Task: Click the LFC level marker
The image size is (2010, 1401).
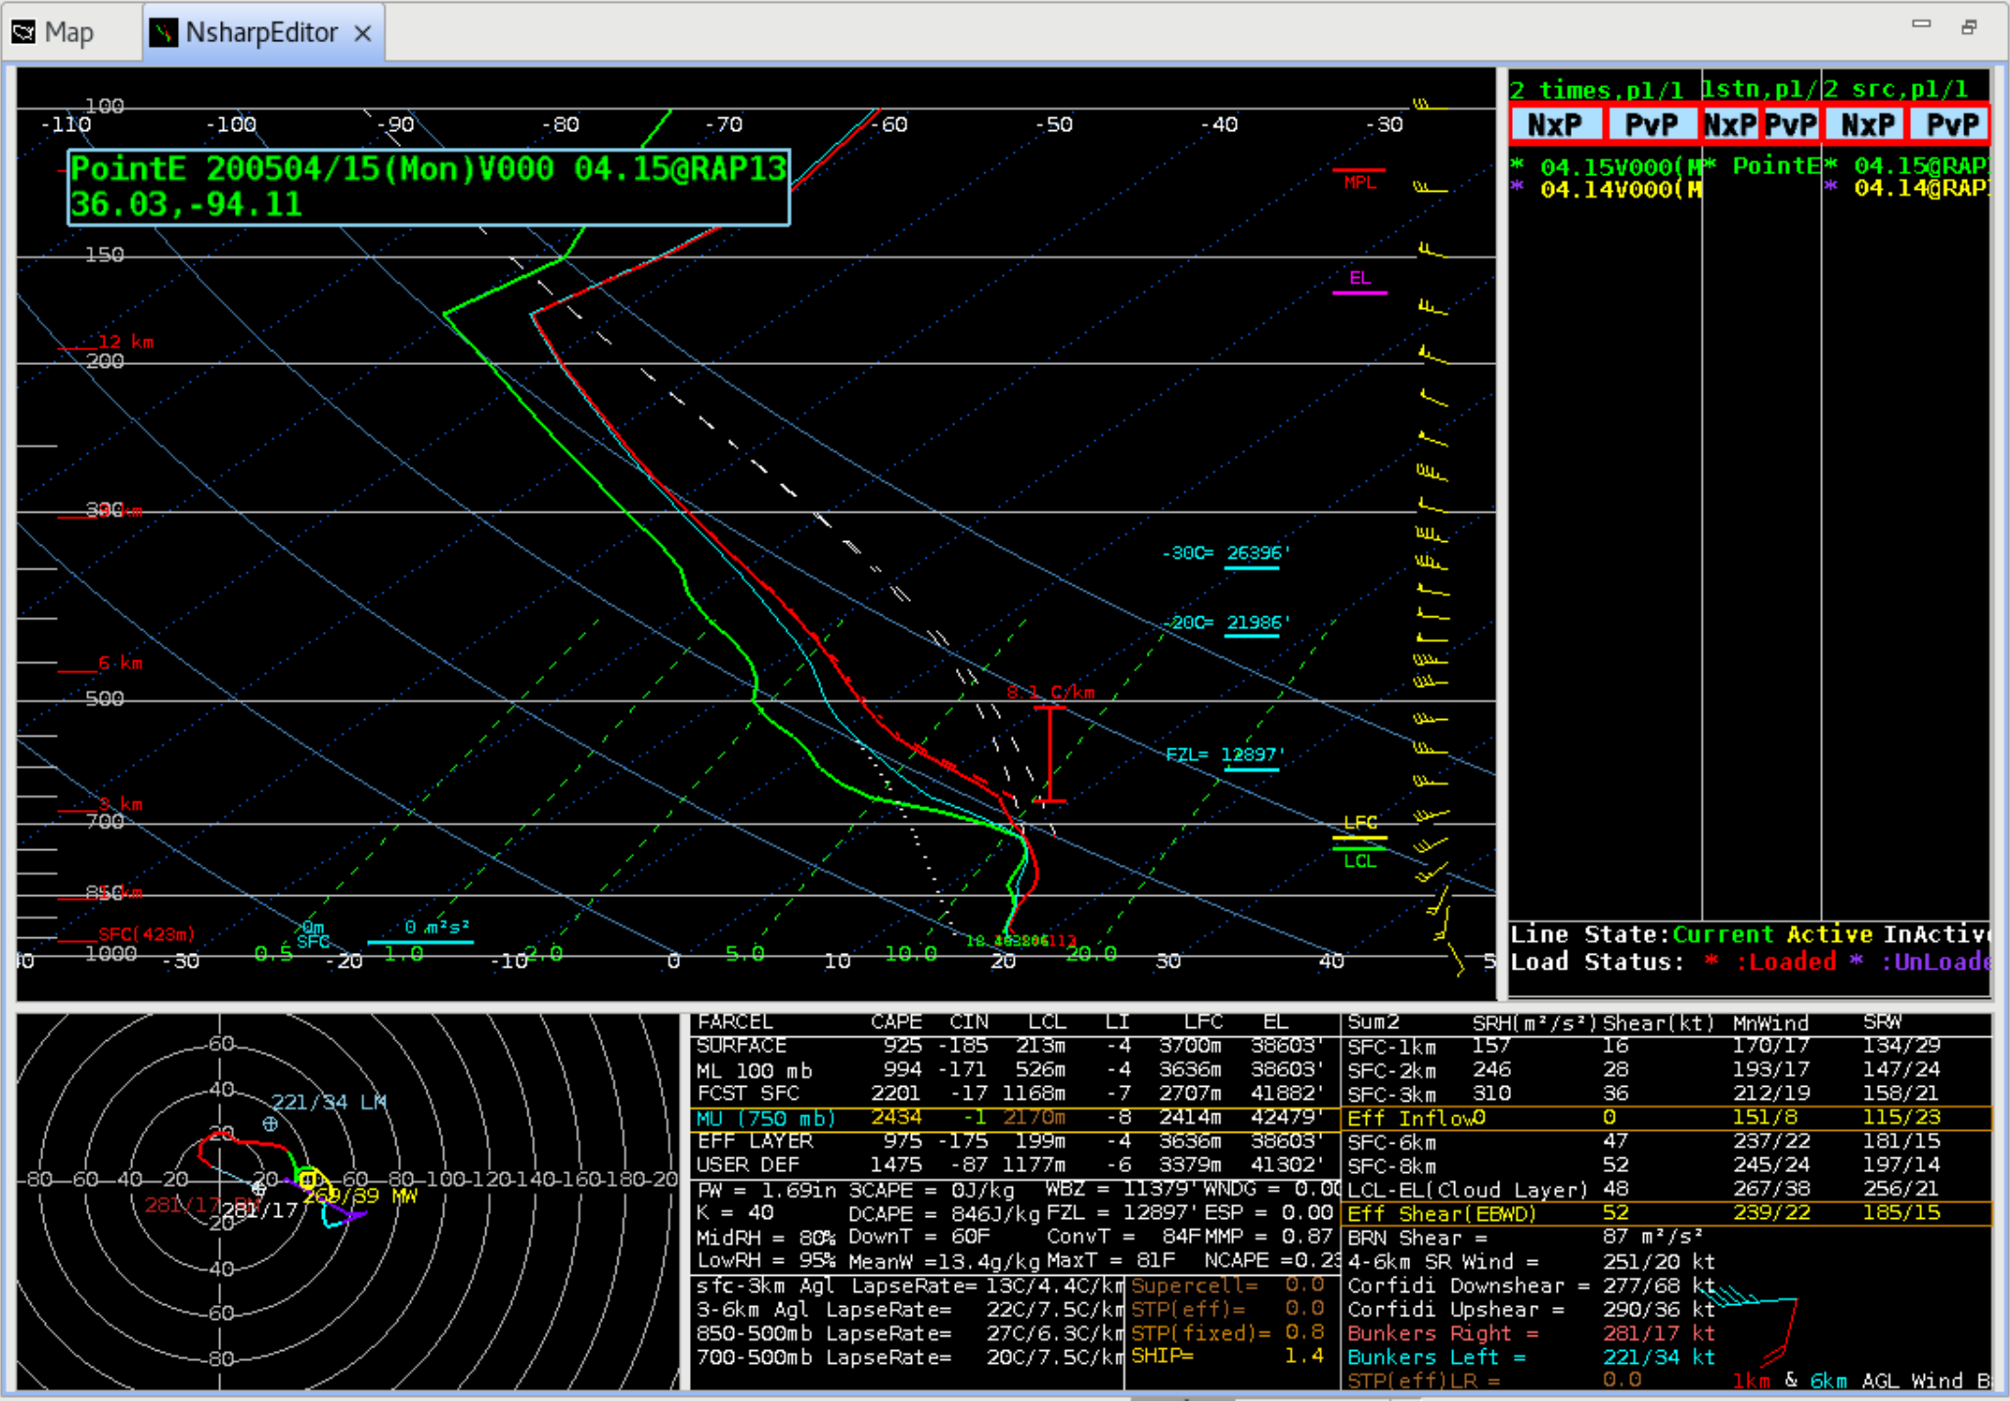Action: tap(1360, 828)
